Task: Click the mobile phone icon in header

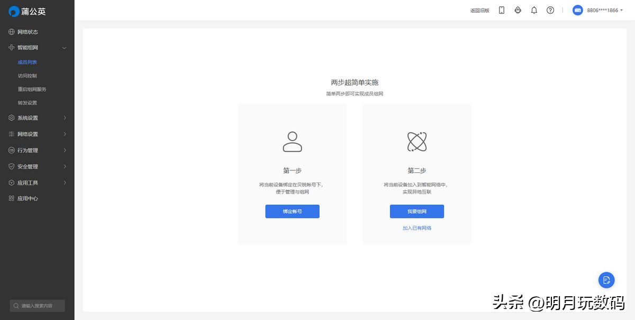Action: [502, 10]
